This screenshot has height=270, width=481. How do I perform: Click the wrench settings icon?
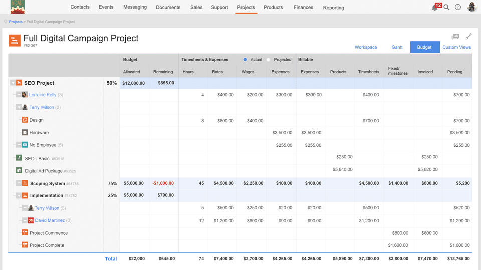click(x=469, y=36)
